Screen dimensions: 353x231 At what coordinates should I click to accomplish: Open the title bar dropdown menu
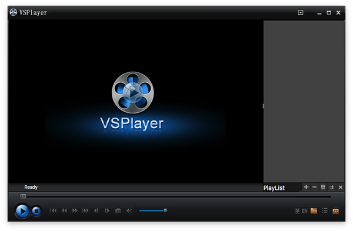(x=301, y=12)
